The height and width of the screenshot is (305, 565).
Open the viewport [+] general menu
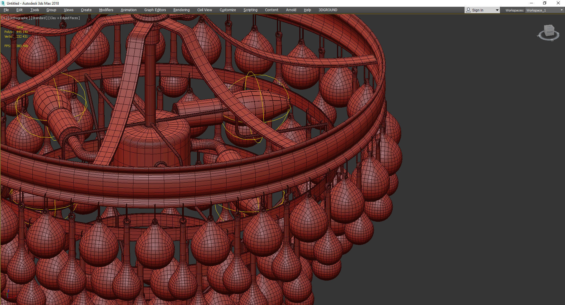4,18
